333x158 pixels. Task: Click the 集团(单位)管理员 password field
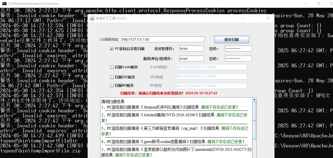tap(238, 59)
